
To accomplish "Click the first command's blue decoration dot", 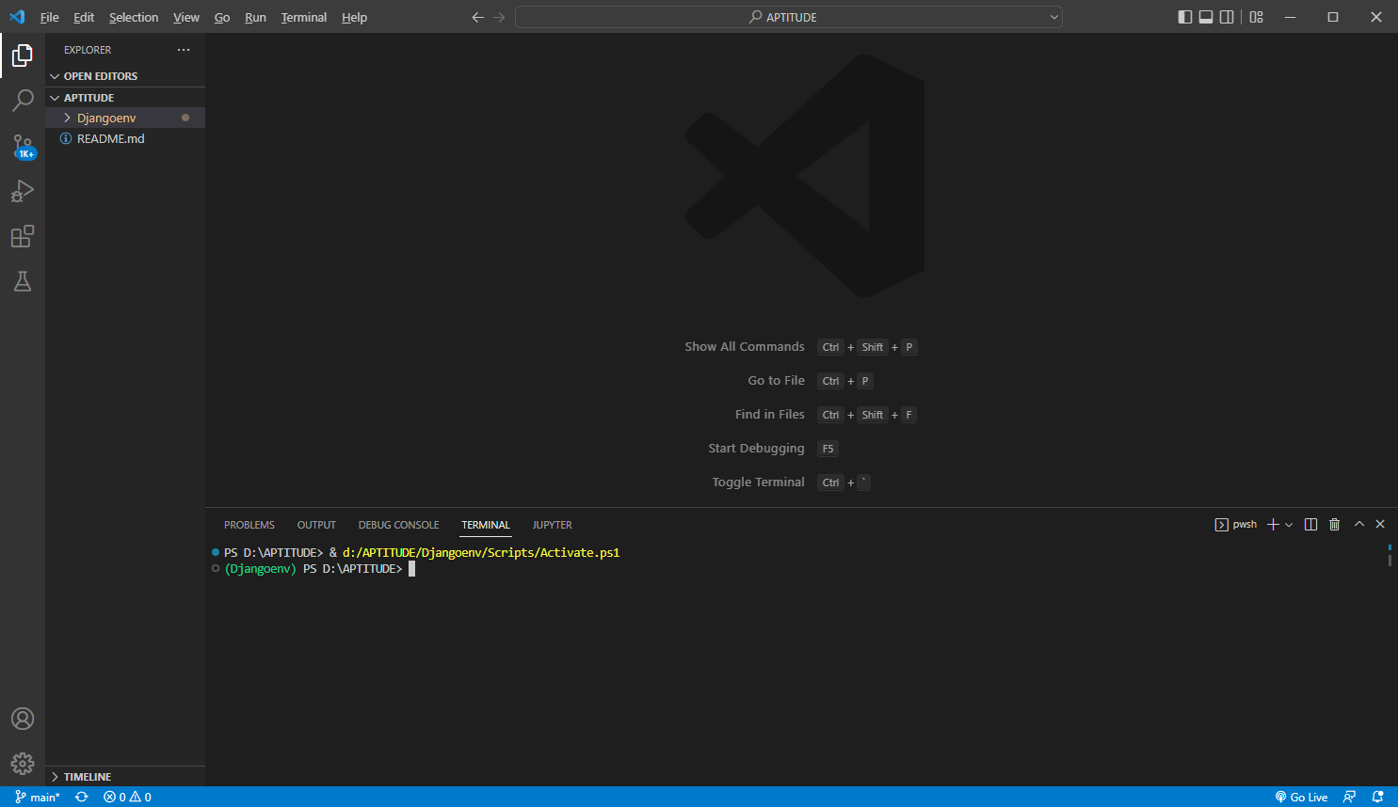I will pos(216,552).
